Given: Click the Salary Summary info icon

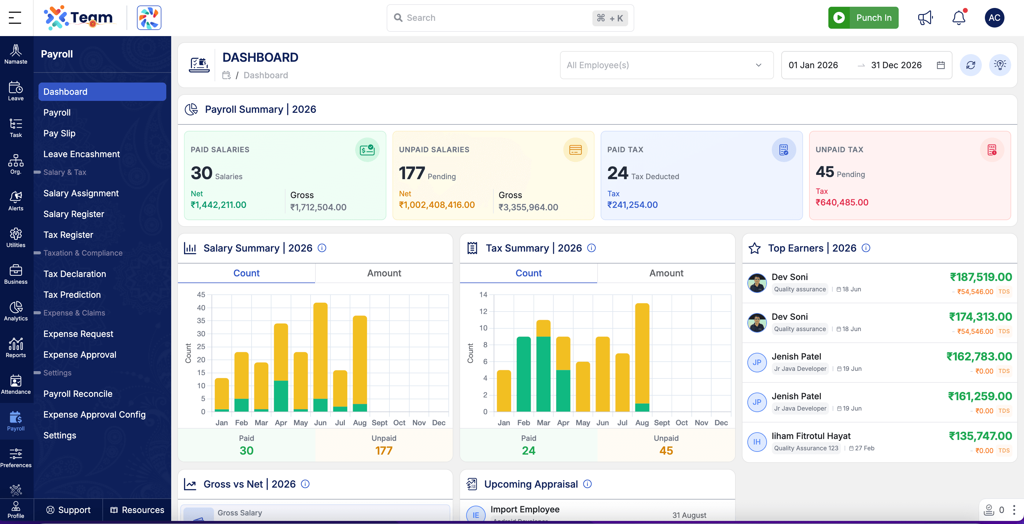Looking at the screenshot, I should point(322,248).
